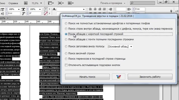Click the Закончить работу button

tap(150, 77)
